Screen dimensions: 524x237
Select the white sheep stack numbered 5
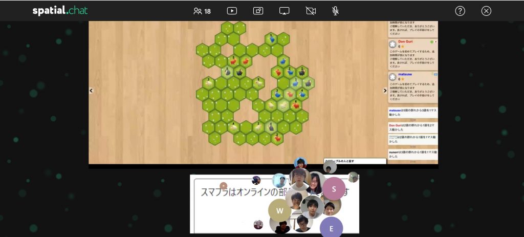click(x=258, y=83)
